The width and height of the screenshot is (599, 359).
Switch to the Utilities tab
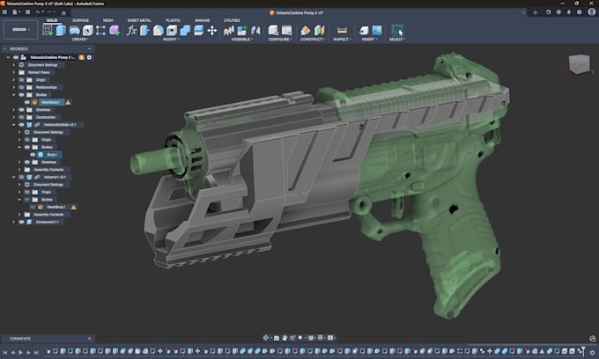click(x=232, y=20)
